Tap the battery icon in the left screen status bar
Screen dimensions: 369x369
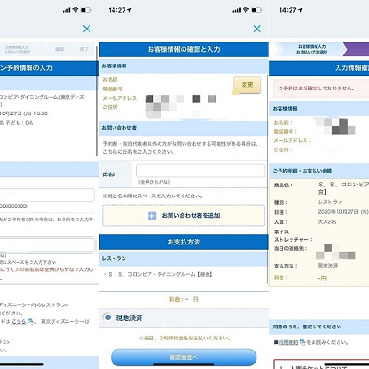click(x=87, y=10)
